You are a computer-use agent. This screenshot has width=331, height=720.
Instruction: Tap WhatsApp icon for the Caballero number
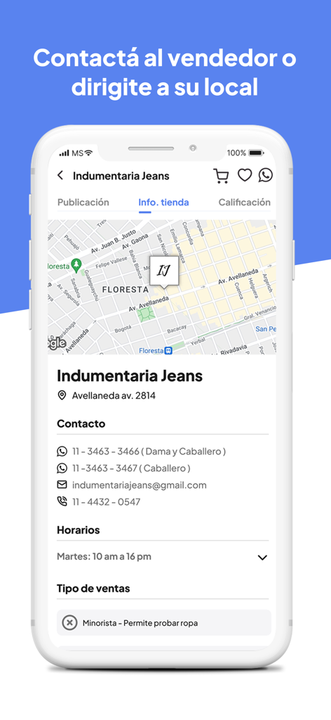[62, 468]
